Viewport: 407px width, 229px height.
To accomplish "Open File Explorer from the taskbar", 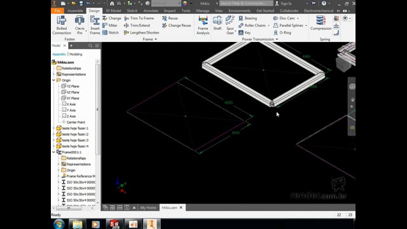I will coord(77,224).
